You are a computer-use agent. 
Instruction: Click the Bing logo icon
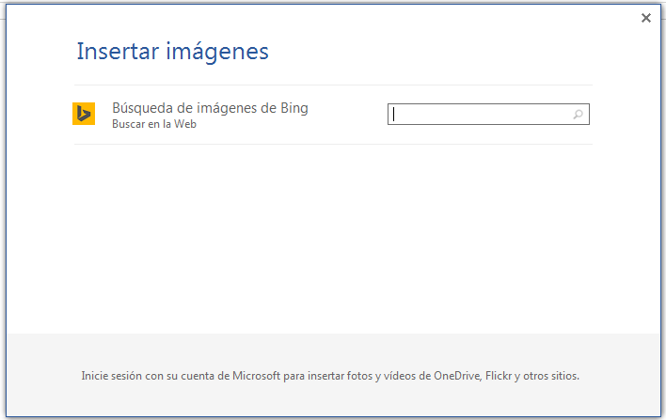pyautogui.click(x=84, y=114)
